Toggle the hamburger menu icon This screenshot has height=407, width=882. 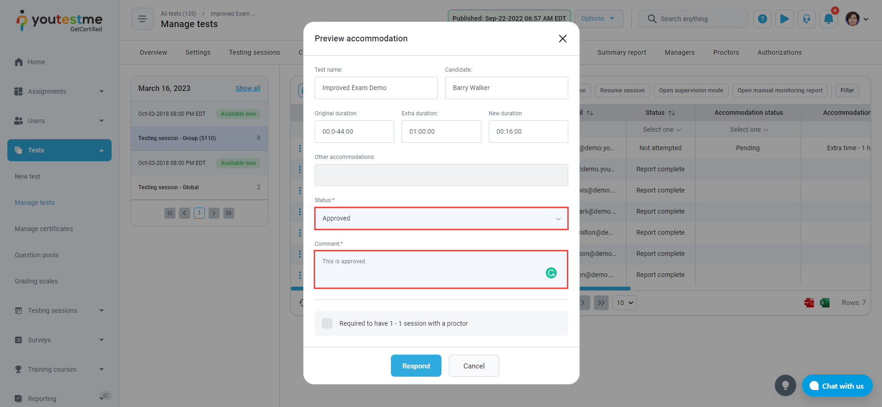tap(142, 19)
